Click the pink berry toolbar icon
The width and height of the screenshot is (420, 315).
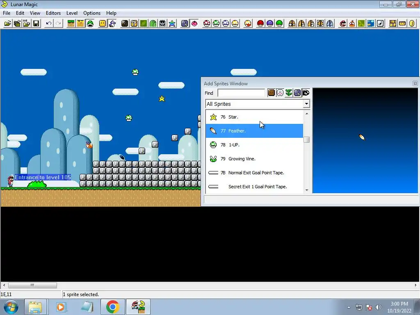click(194, 23)
